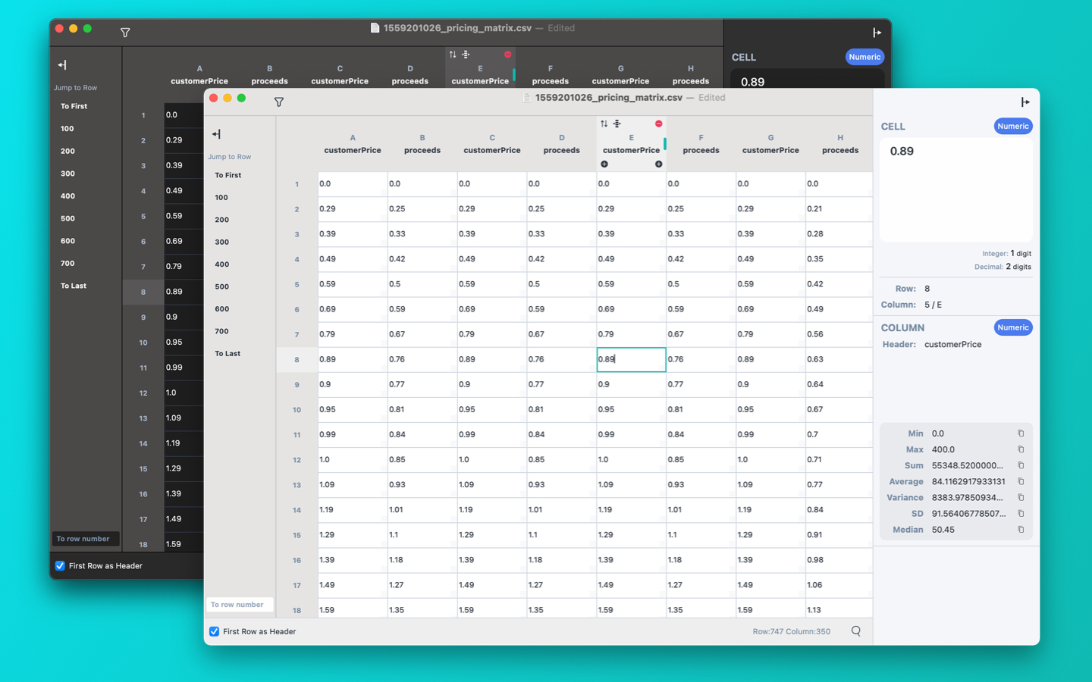Toggle First Row as Header in dark window
This screenshot has width=1092, height=682.
click(60, 566)
